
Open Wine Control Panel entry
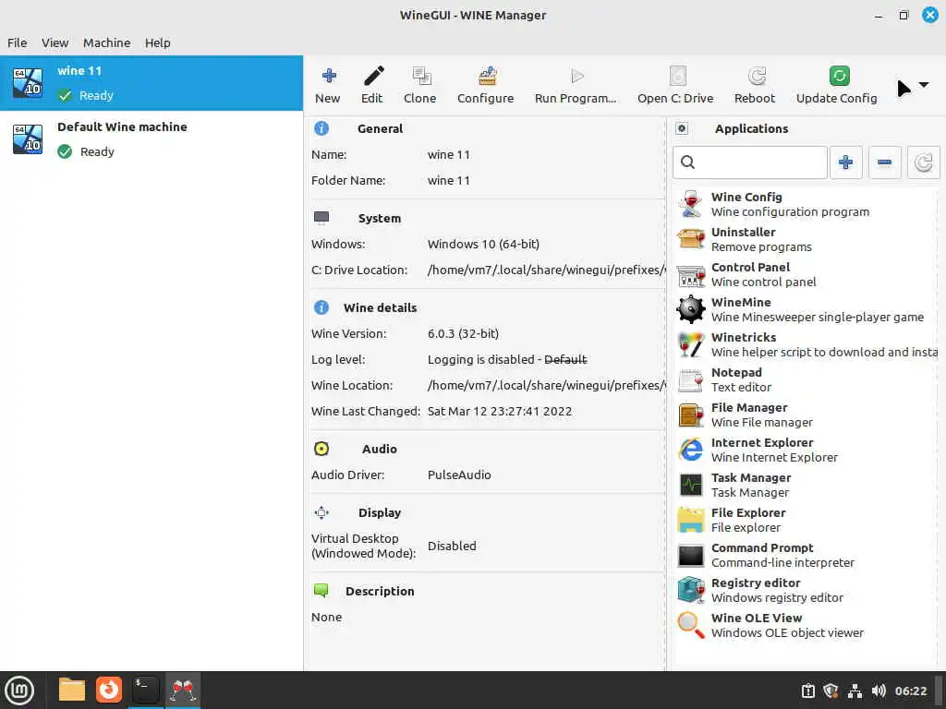pyautogui.click(x=806, y=274)
